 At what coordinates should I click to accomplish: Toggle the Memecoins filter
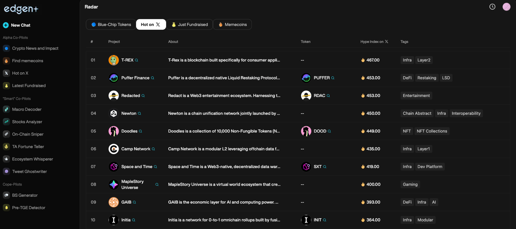[232, 24]
